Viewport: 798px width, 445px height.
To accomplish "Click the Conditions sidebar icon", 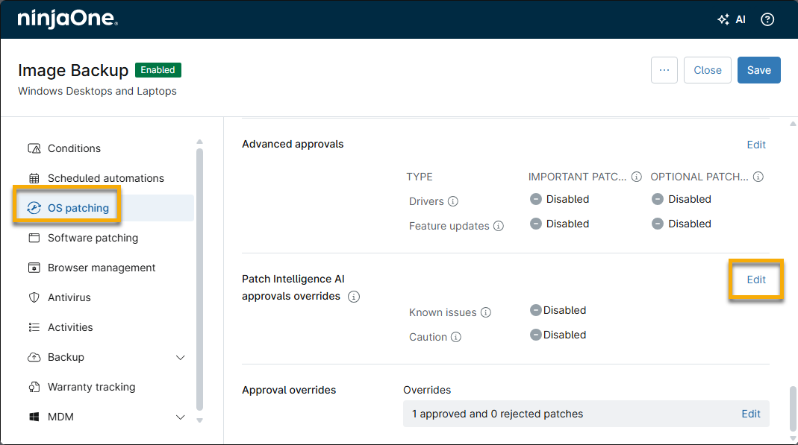I will 34,148.
